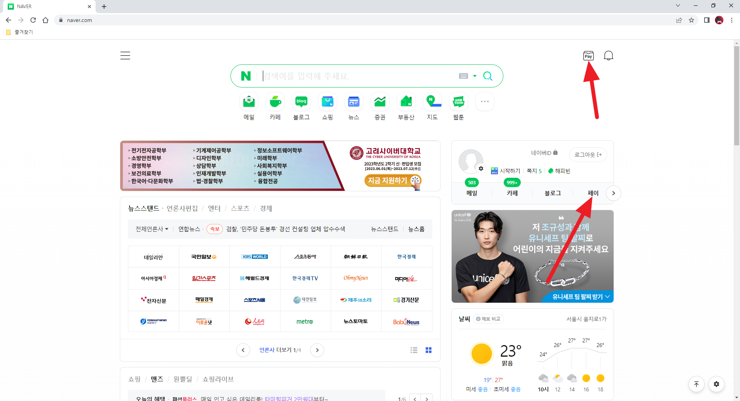
Task: Bookmark this page with the star icon
Action: coord(691,20)
